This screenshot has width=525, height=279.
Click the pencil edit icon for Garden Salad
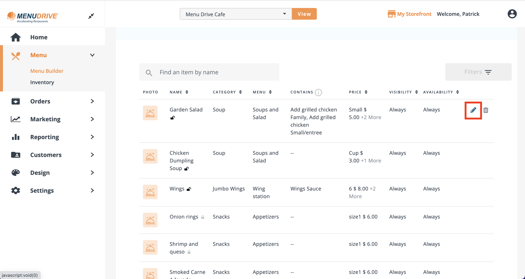coord(473,110)
